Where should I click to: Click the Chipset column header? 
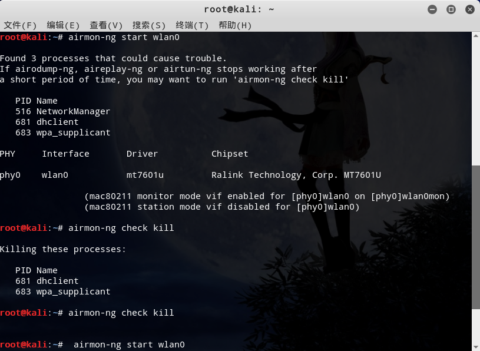[230, 154]
